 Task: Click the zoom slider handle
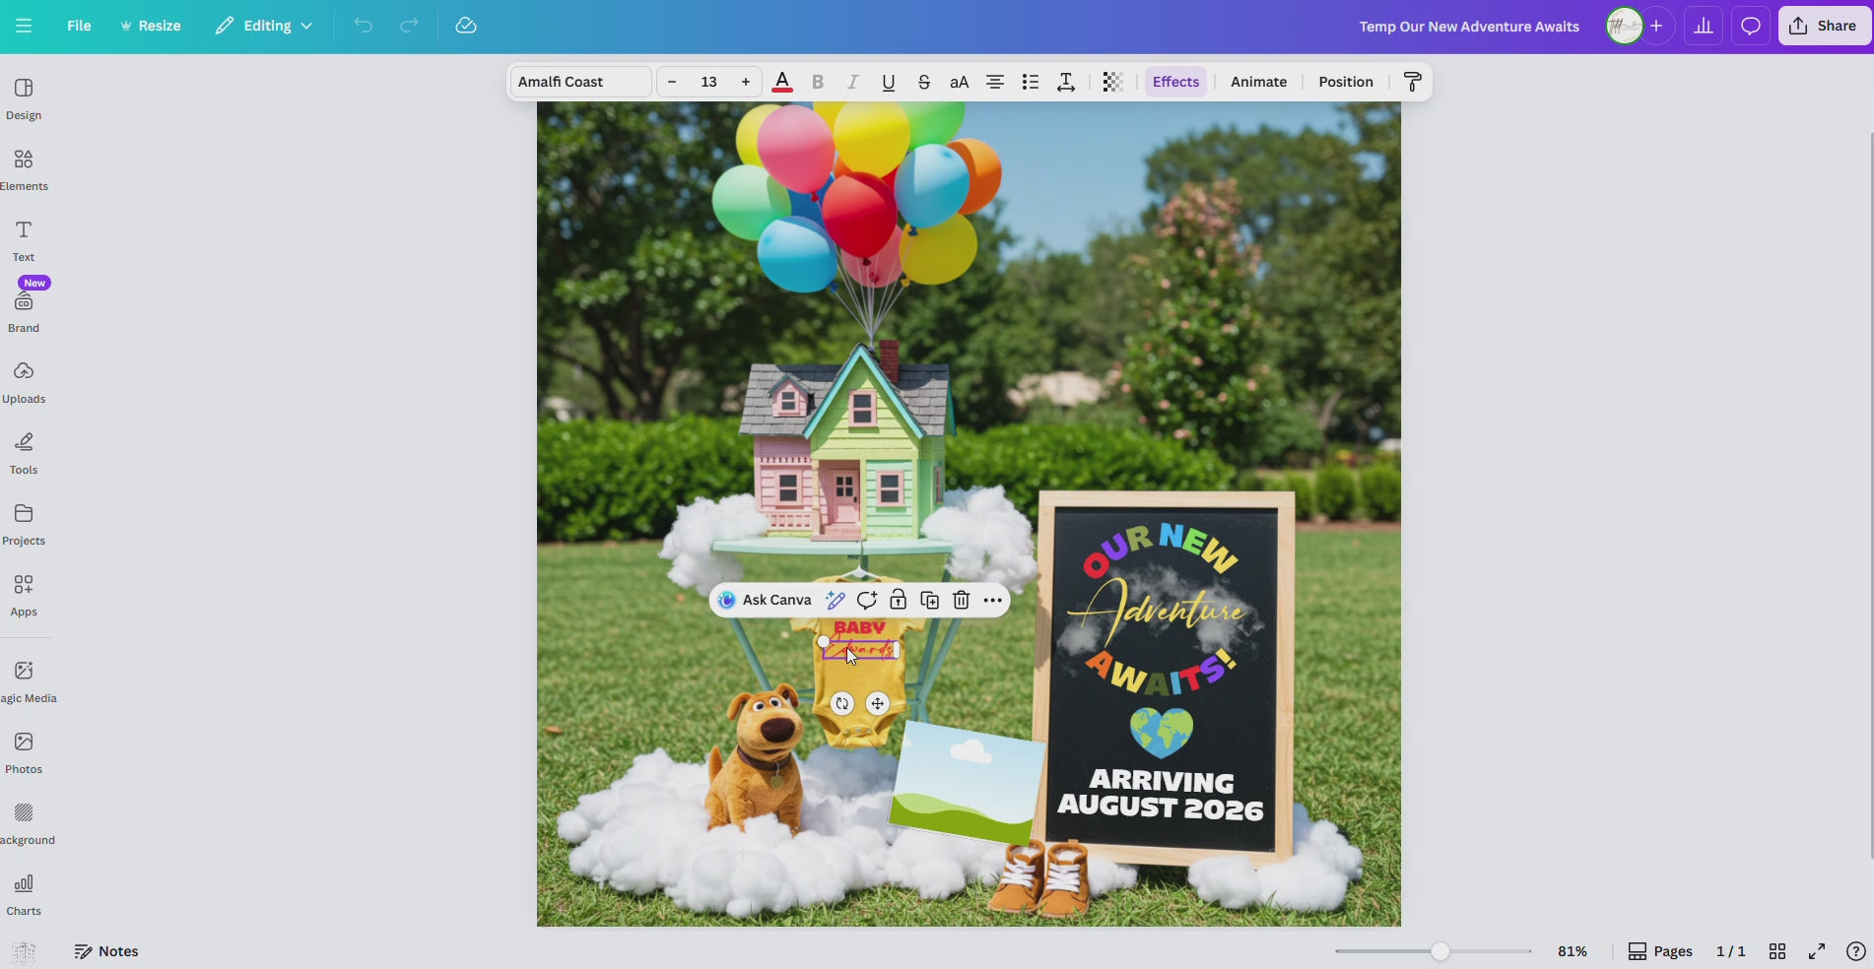(1440, 951)
